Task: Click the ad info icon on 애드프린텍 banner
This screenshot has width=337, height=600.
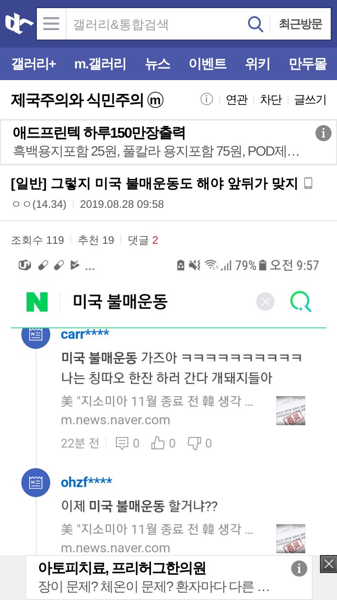Action: tap(323, 133)
